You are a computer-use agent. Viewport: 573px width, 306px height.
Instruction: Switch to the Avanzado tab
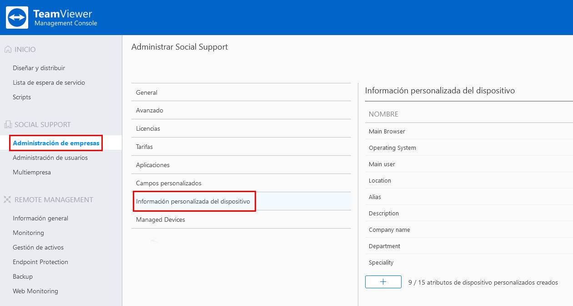[241, 110]
